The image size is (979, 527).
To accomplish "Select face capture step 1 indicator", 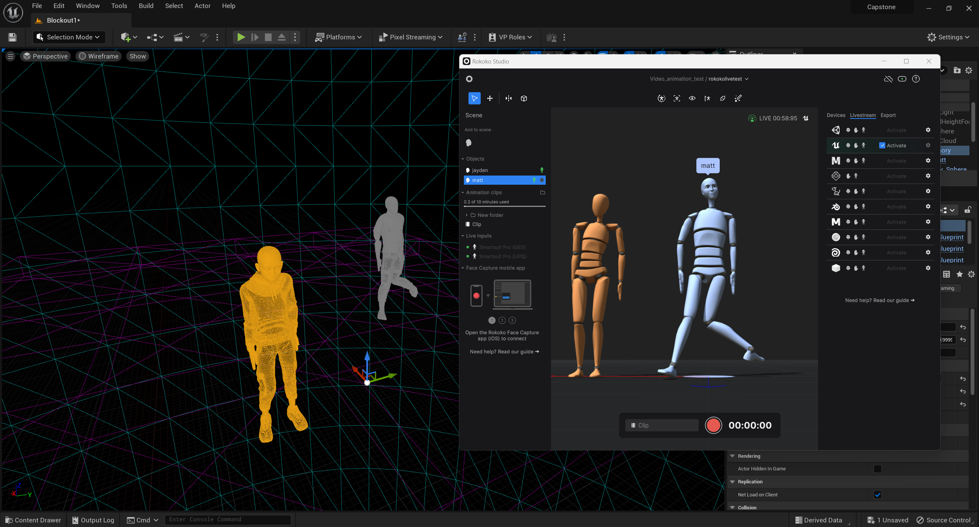I will 492,320.
